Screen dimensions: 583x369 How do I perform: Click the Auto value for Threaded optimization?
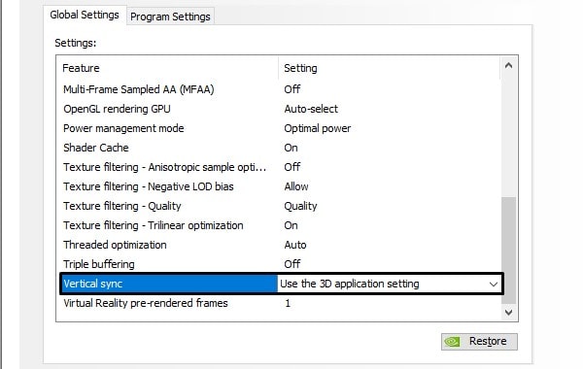pos(295,245)
